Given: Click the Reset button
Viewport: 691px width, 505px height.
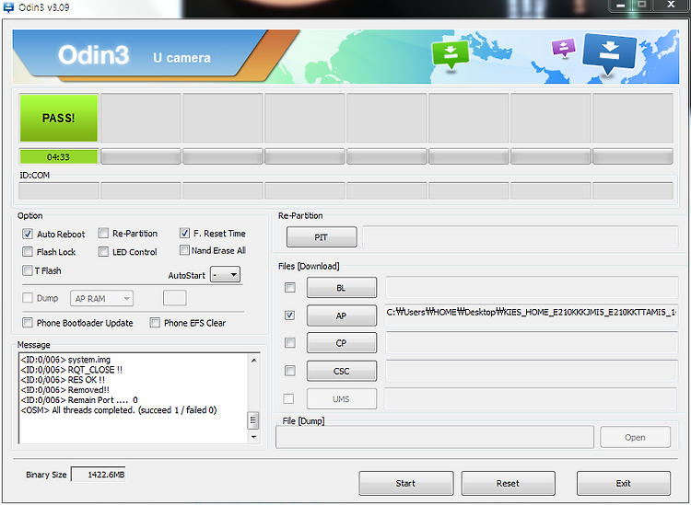Looking at the screenshot, I should [x=508, y=483].
